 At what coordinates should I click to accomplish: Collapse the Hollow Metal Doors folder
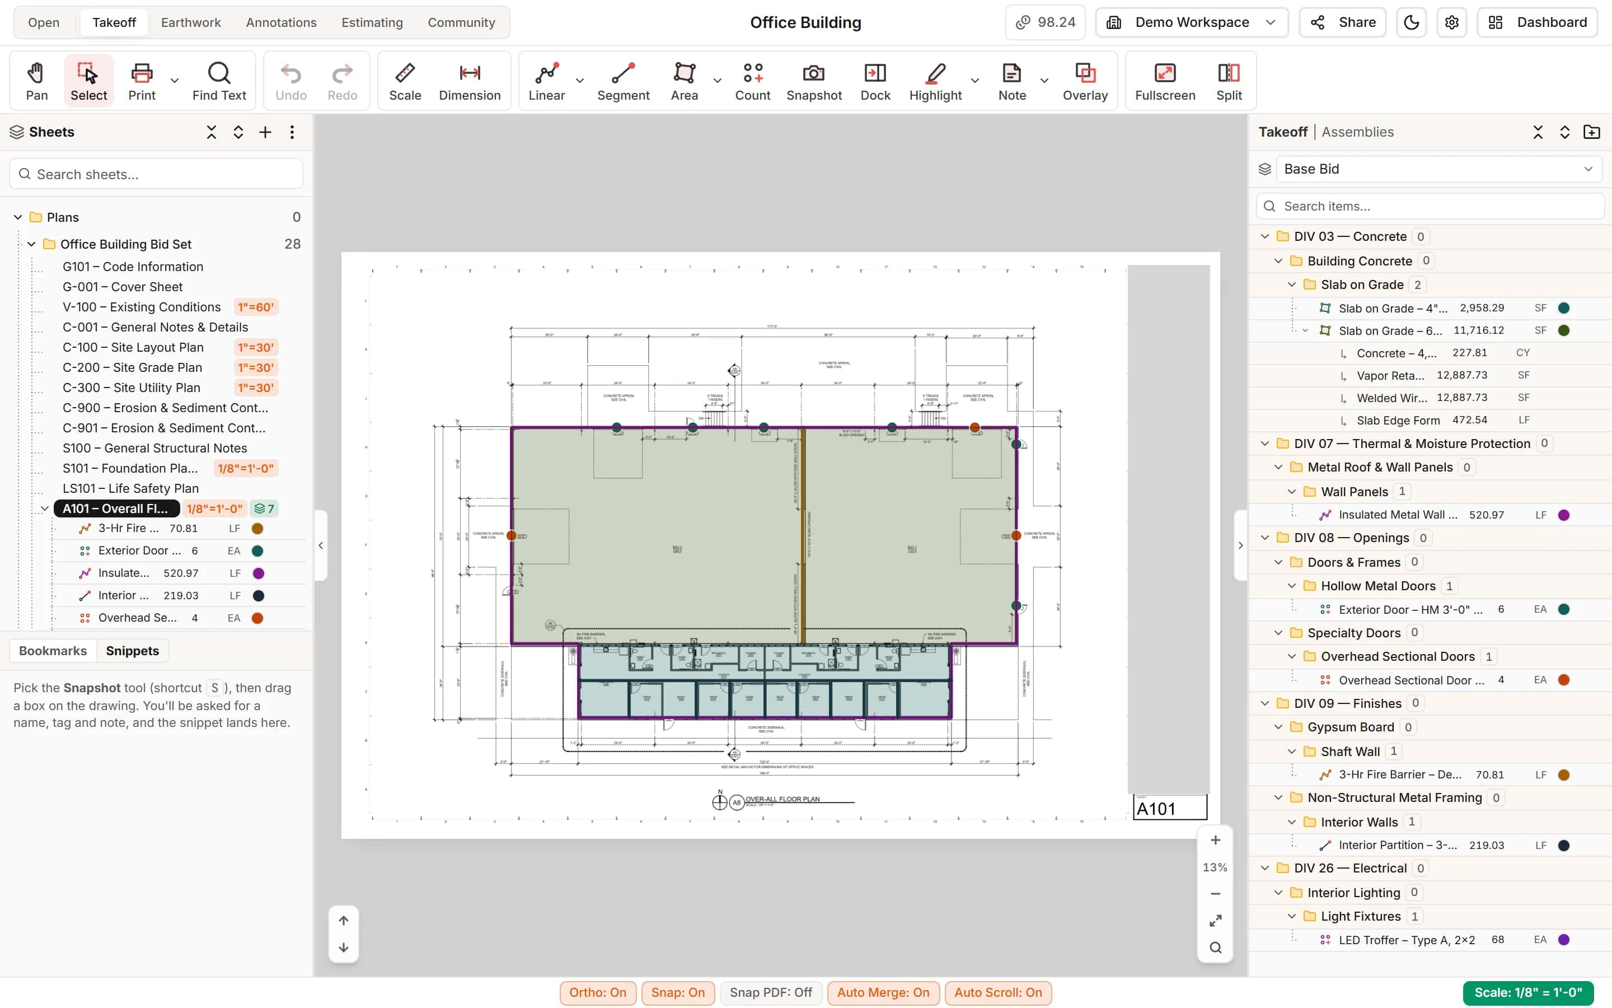1292,586
